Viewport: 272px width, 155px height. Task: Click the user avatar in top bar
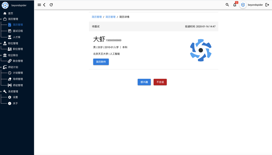(243, 5)
